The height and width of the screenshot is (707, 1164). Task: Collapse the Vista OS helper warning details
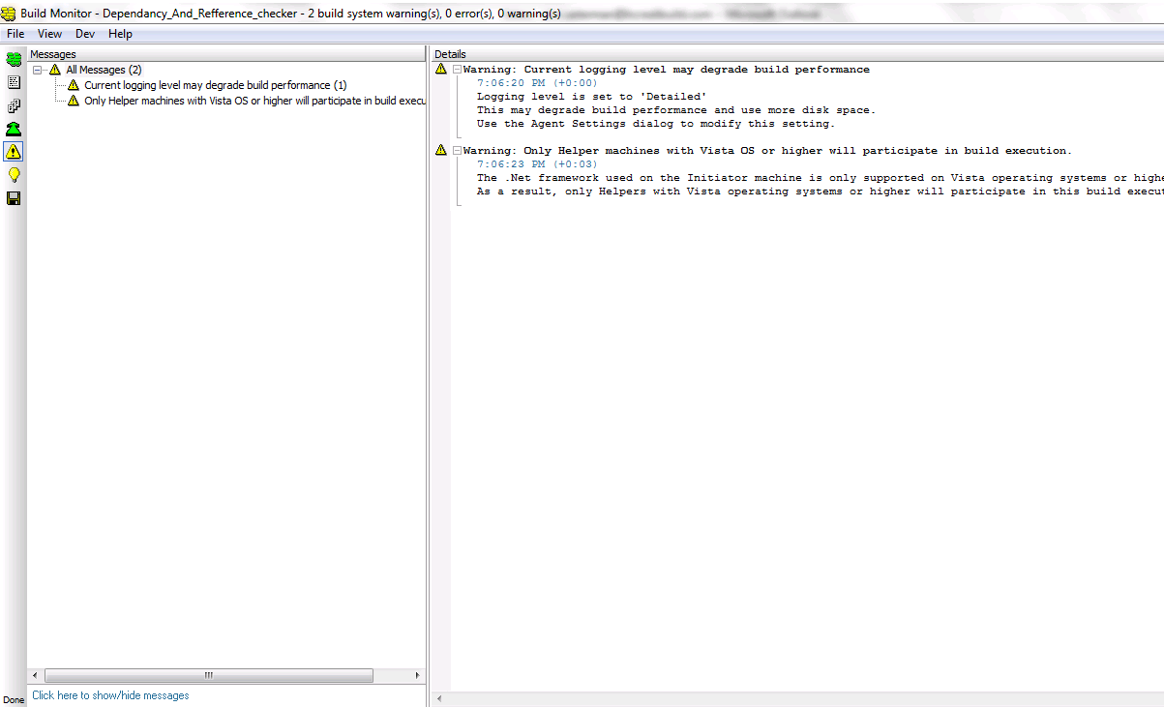[457, 151]
